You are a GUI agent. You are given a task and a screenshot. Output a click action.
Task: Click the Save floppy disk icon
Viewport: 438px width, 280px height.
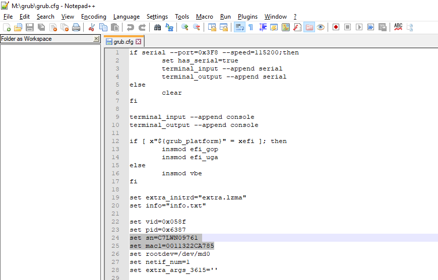pyautogui.click(x=30, y=27)
